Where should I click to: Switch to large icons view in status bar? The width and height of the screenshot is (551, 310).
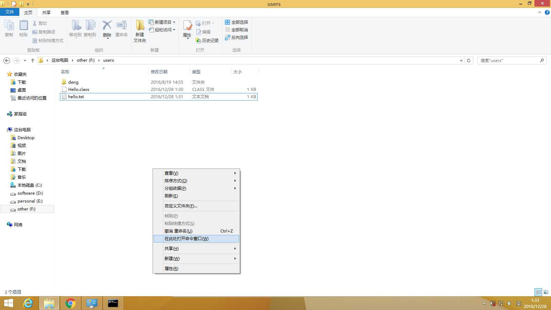pos(546,292)
